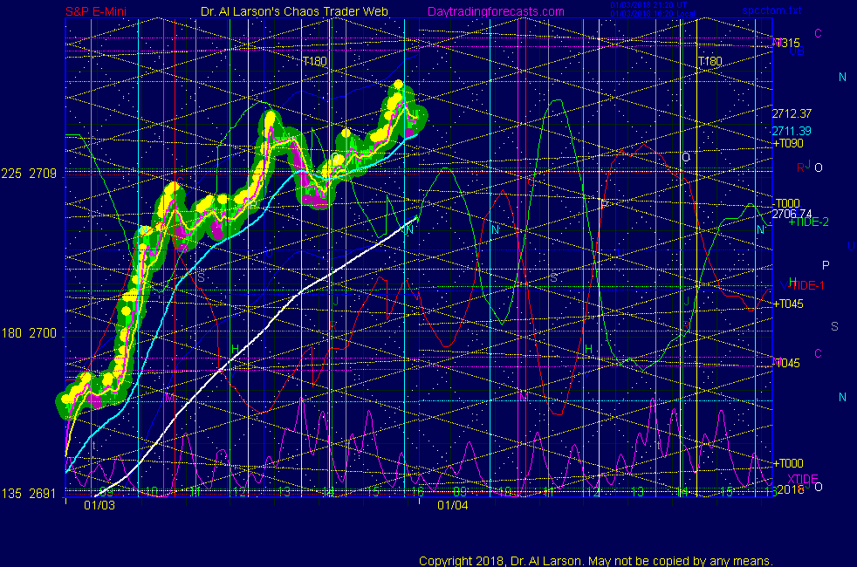
Task: Click the magenta "XTIDE" legend label
Action: coord(802,479)
